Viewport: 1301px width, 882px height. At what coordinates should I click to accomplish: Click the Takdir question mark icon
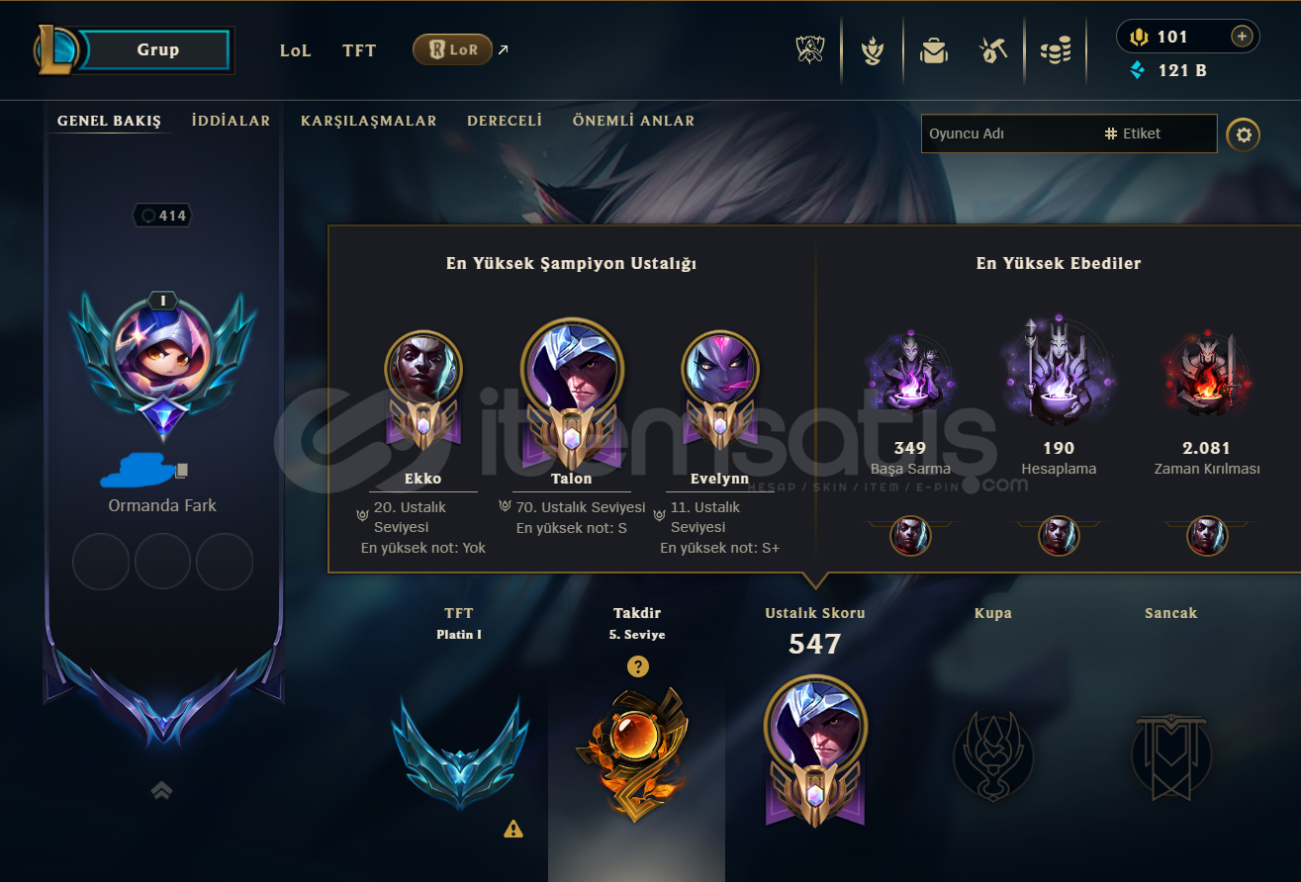638,666
